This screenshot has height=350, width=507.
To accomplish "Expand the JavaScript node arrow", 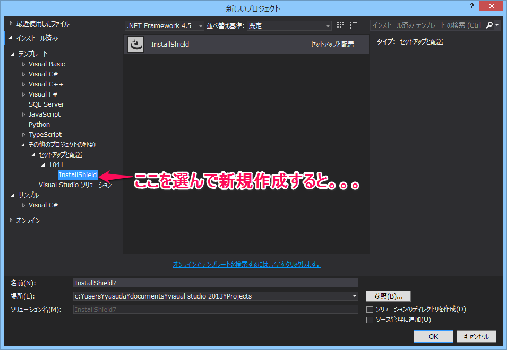I will point(23,115).
